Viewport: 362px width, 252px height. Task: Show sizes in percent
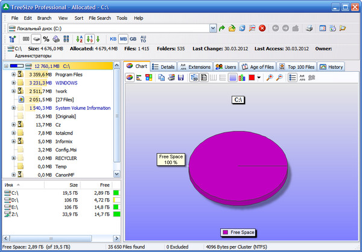tap(46, 39)
